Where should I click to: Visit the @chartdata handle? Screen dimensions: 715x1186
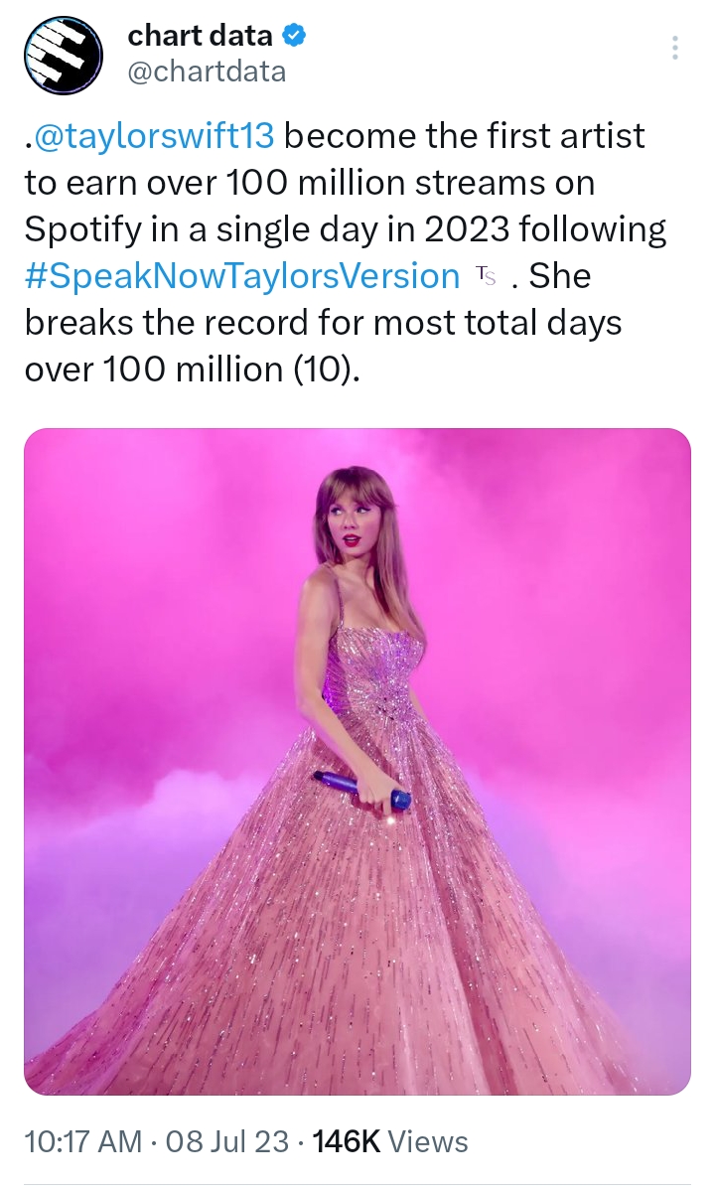[x=207, y=72]
